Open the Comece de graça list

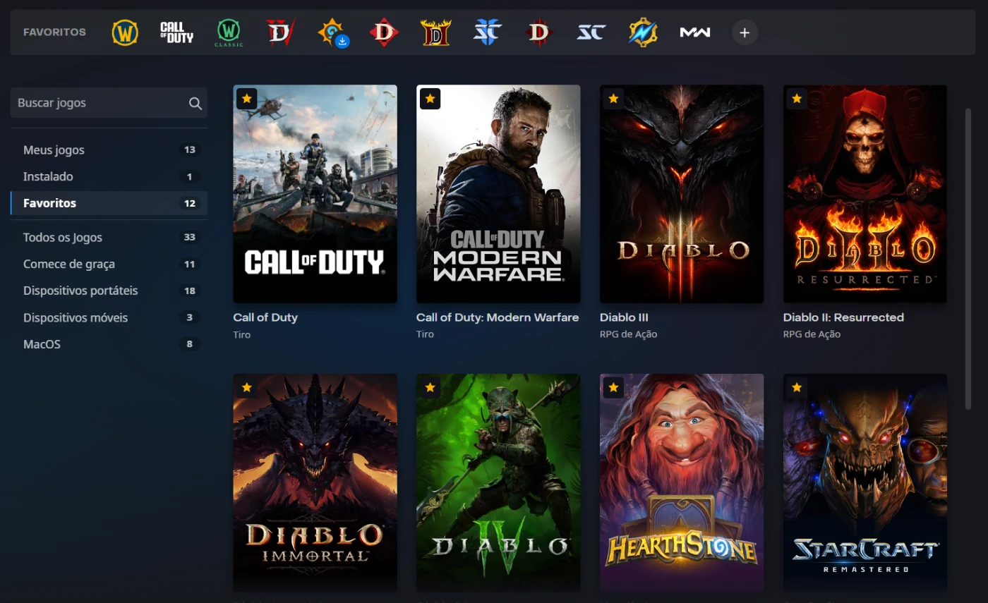point(68,264)
